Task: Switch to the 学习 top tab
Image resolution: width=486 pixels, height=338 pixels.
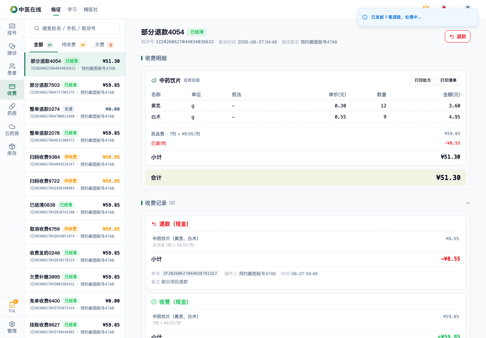Action: [72, 9]
